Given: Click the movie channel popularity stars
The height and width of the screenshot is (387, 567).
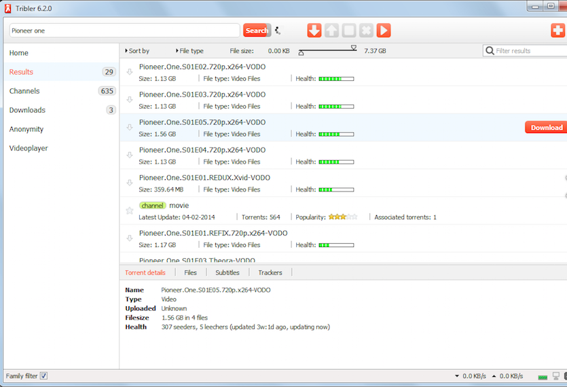Looking at the screenshot, I should [x=343, y=217].
